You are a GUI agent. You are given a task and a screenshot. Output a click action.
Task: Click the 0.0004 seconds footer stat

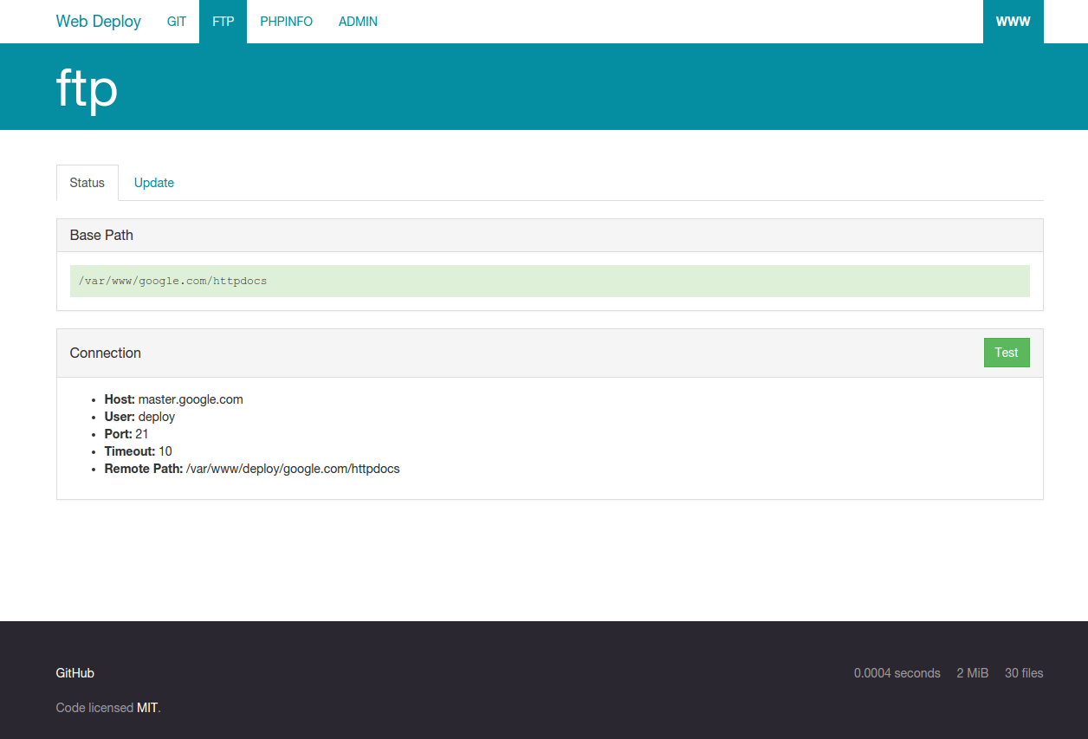(x=897, y=673)
